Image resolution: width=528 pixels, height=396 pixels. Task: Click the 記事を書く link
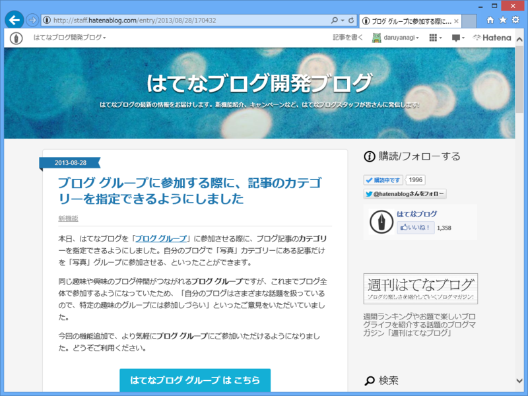click(x=348, y=38)
